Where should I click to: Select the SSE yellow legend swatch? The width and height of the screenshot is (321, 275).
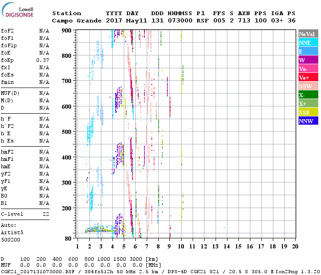pyautogui.click(x=308, y=112)
